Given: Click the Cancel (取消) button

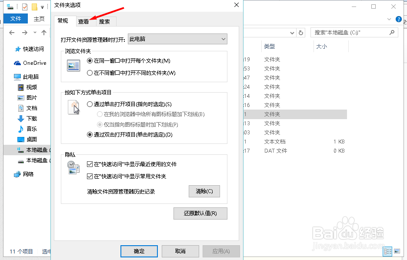Looking at the screenshot, I should [180, 251].
